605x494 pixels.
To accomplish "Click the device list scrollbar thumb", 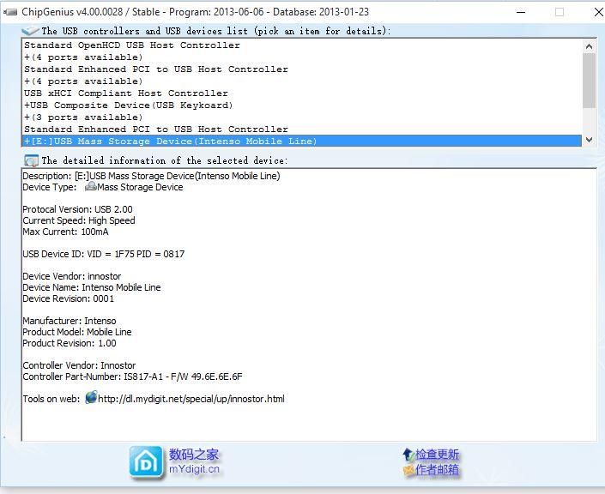I will [x=589, y=81].
